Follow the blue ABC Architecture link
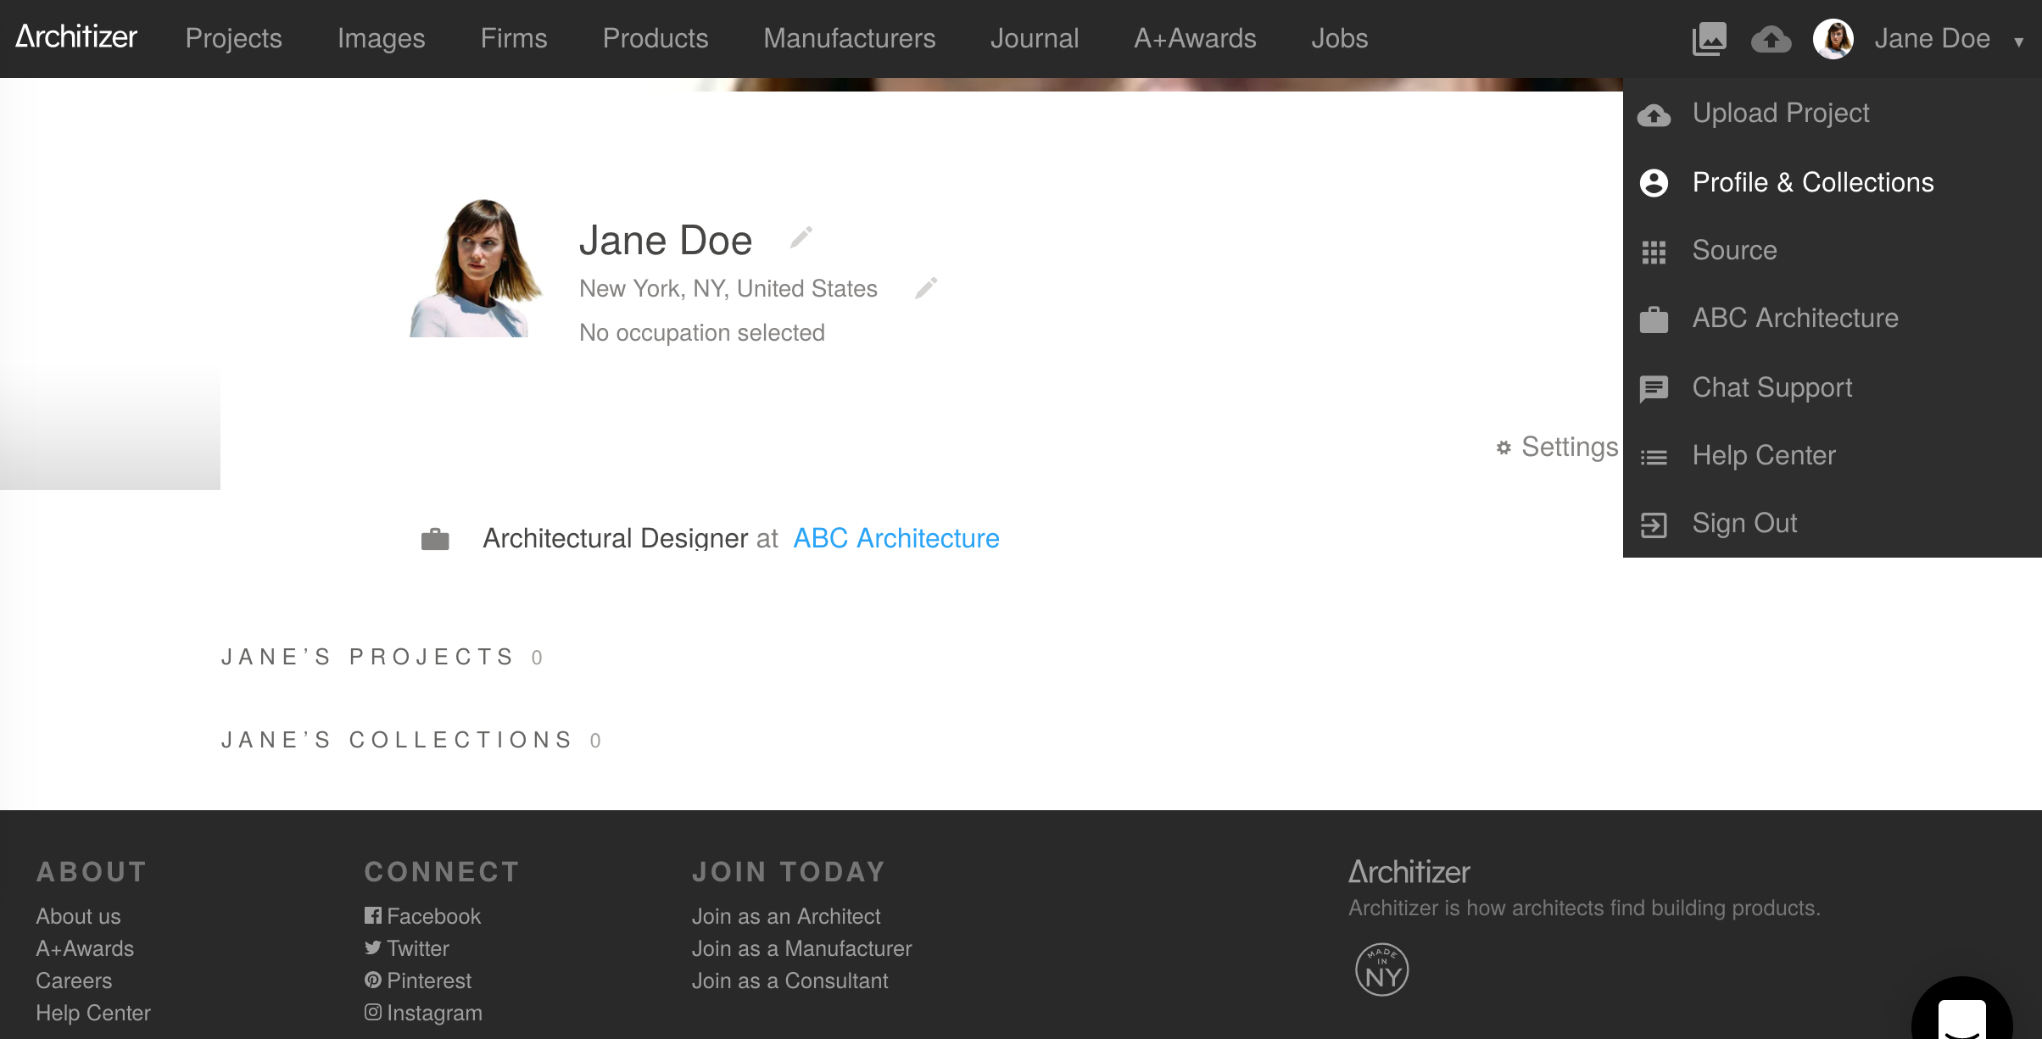The height and width of the screenshot is (1039, 2042). [896, 538]
